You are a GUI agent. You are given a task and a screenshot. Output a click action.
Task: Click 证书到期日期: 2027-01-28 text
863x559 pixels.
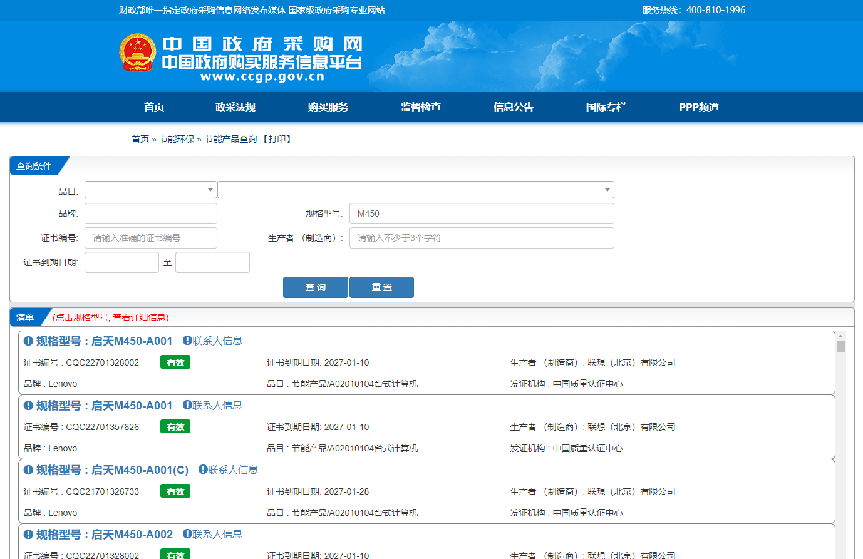click(x=318, y=491)
